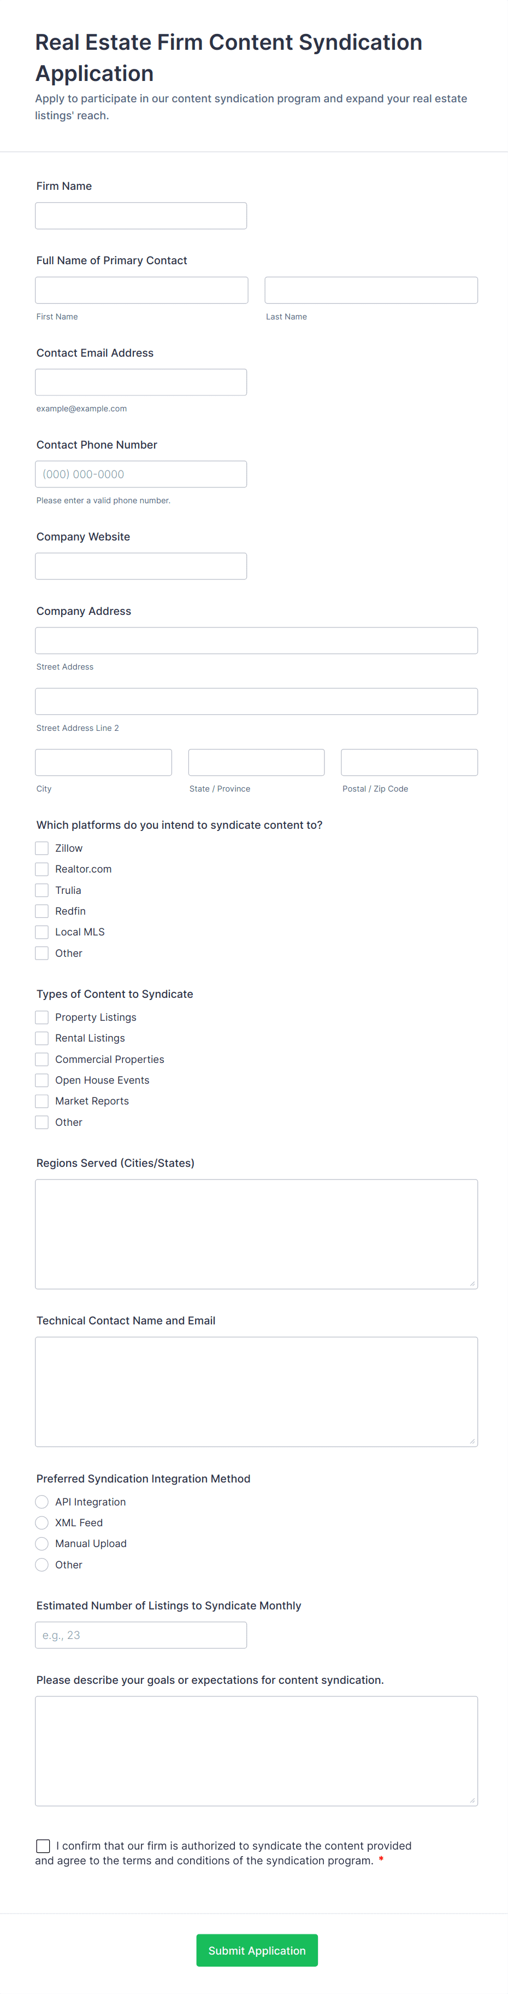This screenshot has width=508, height=1994.
Task: Select the API Integration radio button
Action: (42, 1502)
